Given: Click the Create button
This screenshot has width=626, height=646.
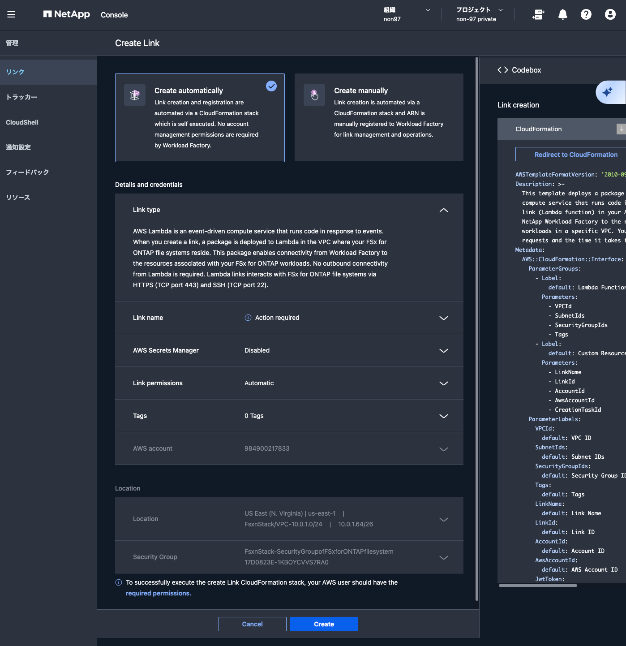Looking at the screenshot, I should [x=324, y=624].
